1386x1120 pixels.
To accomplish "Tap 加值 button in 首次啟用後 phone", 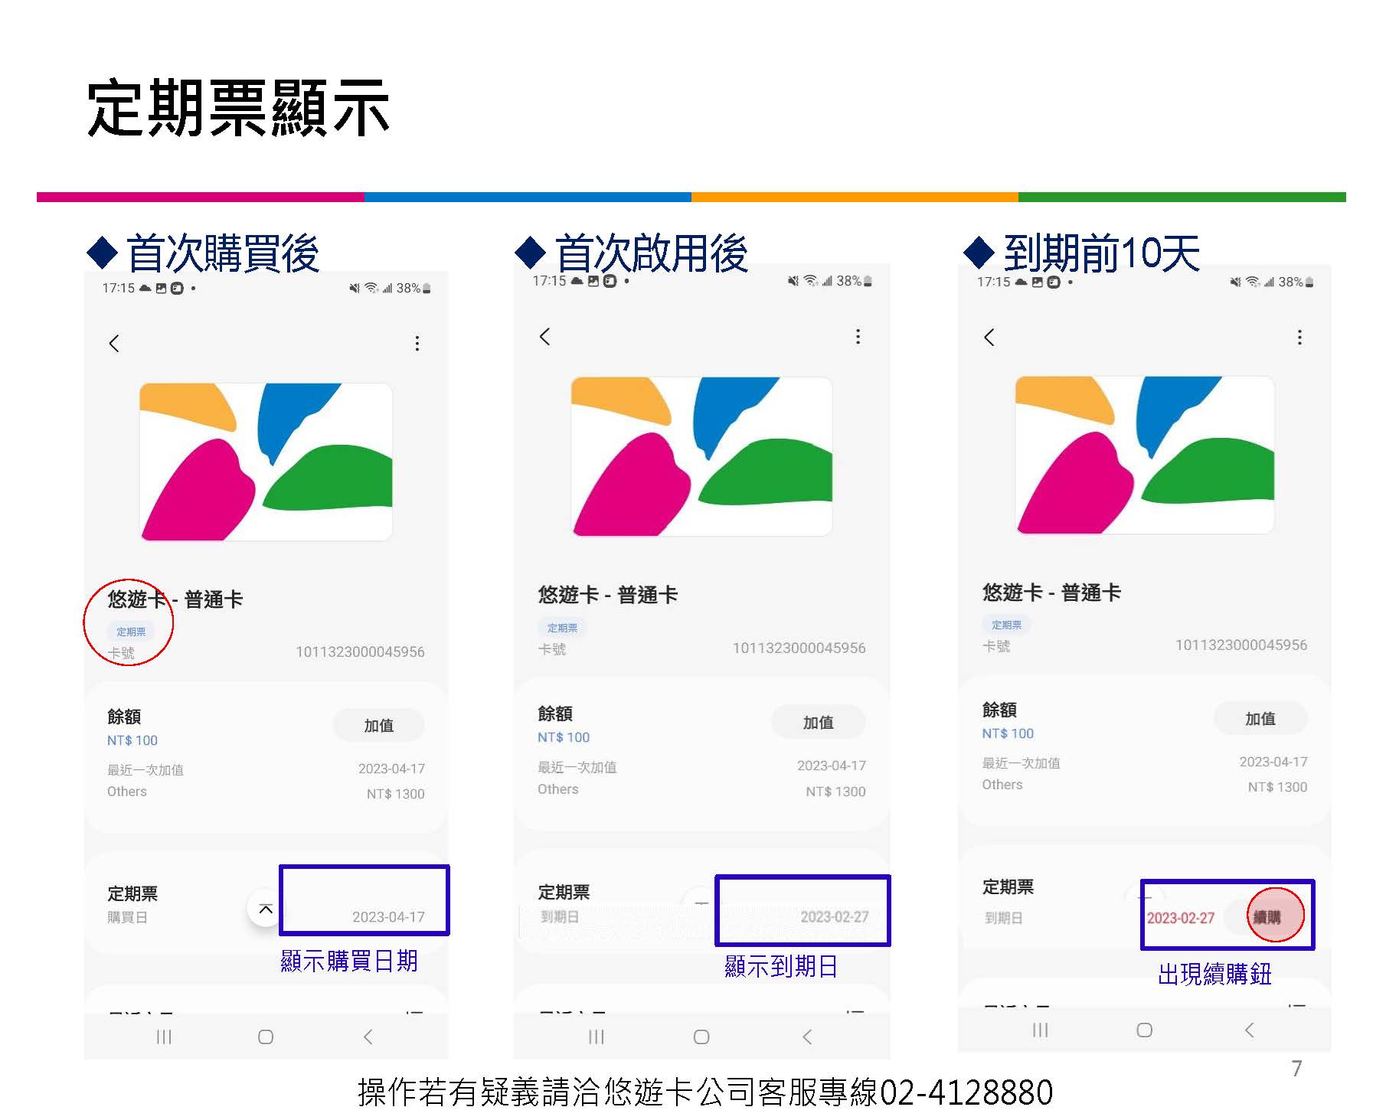I will [x=819, y=722].
